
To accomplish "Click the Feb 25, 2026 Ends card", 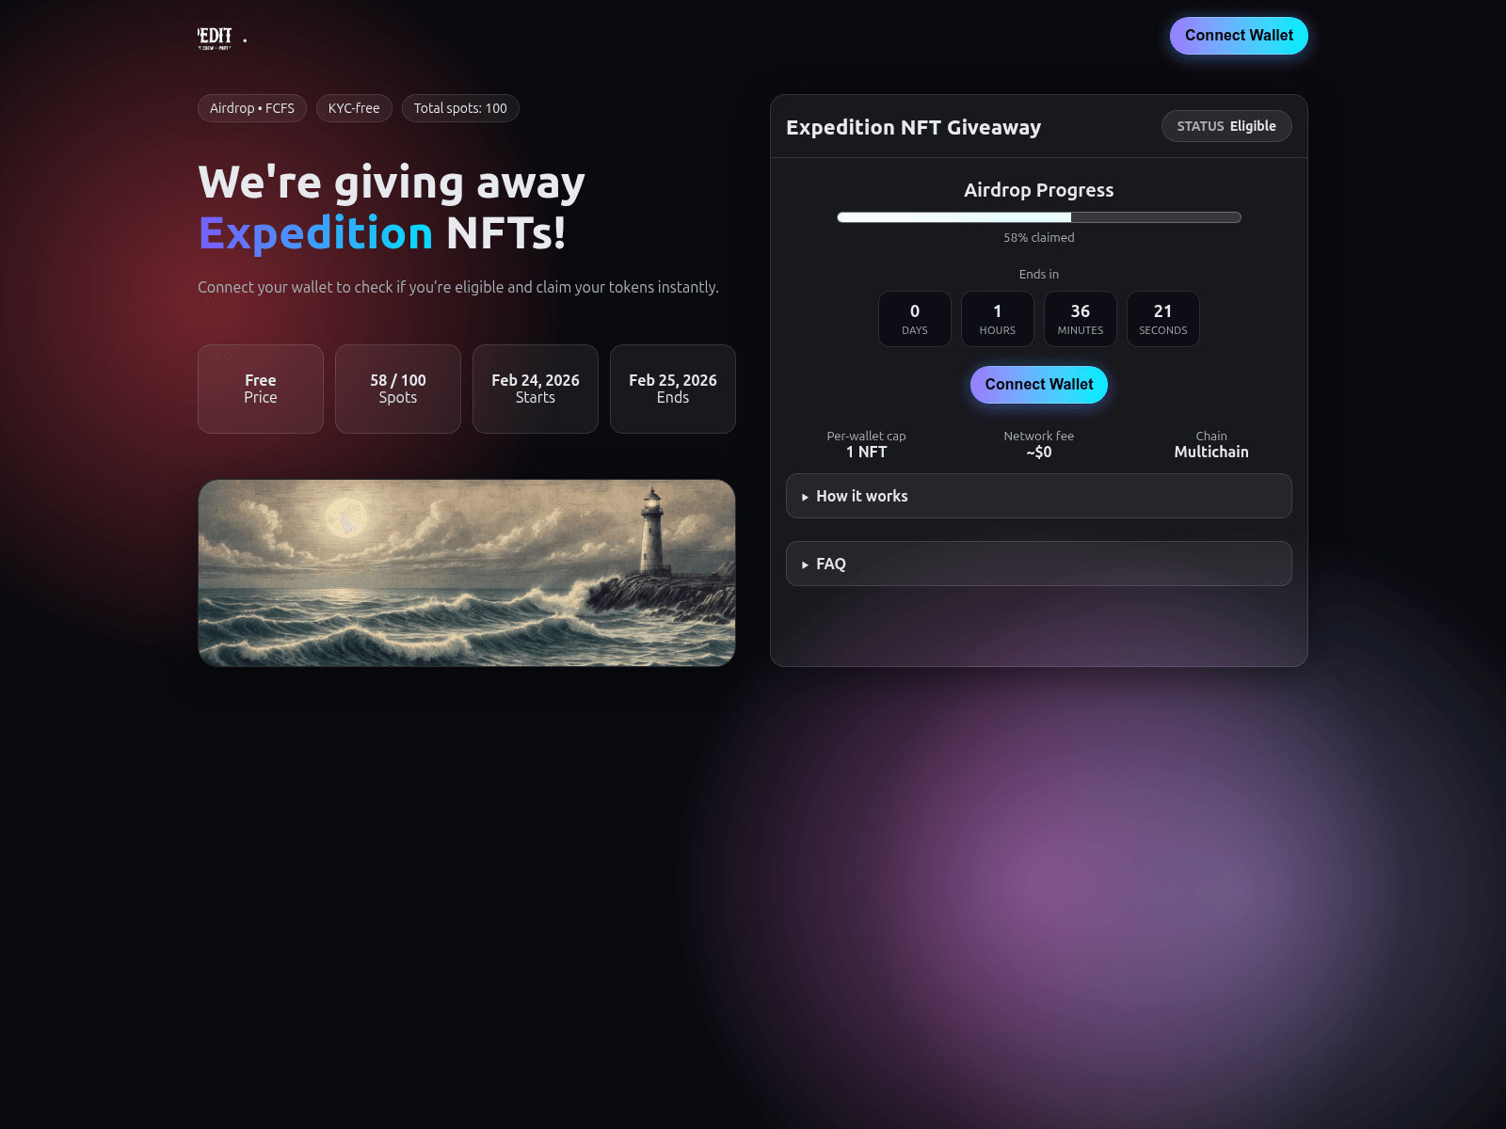I will pyautogui.click(x=673, y=389).
